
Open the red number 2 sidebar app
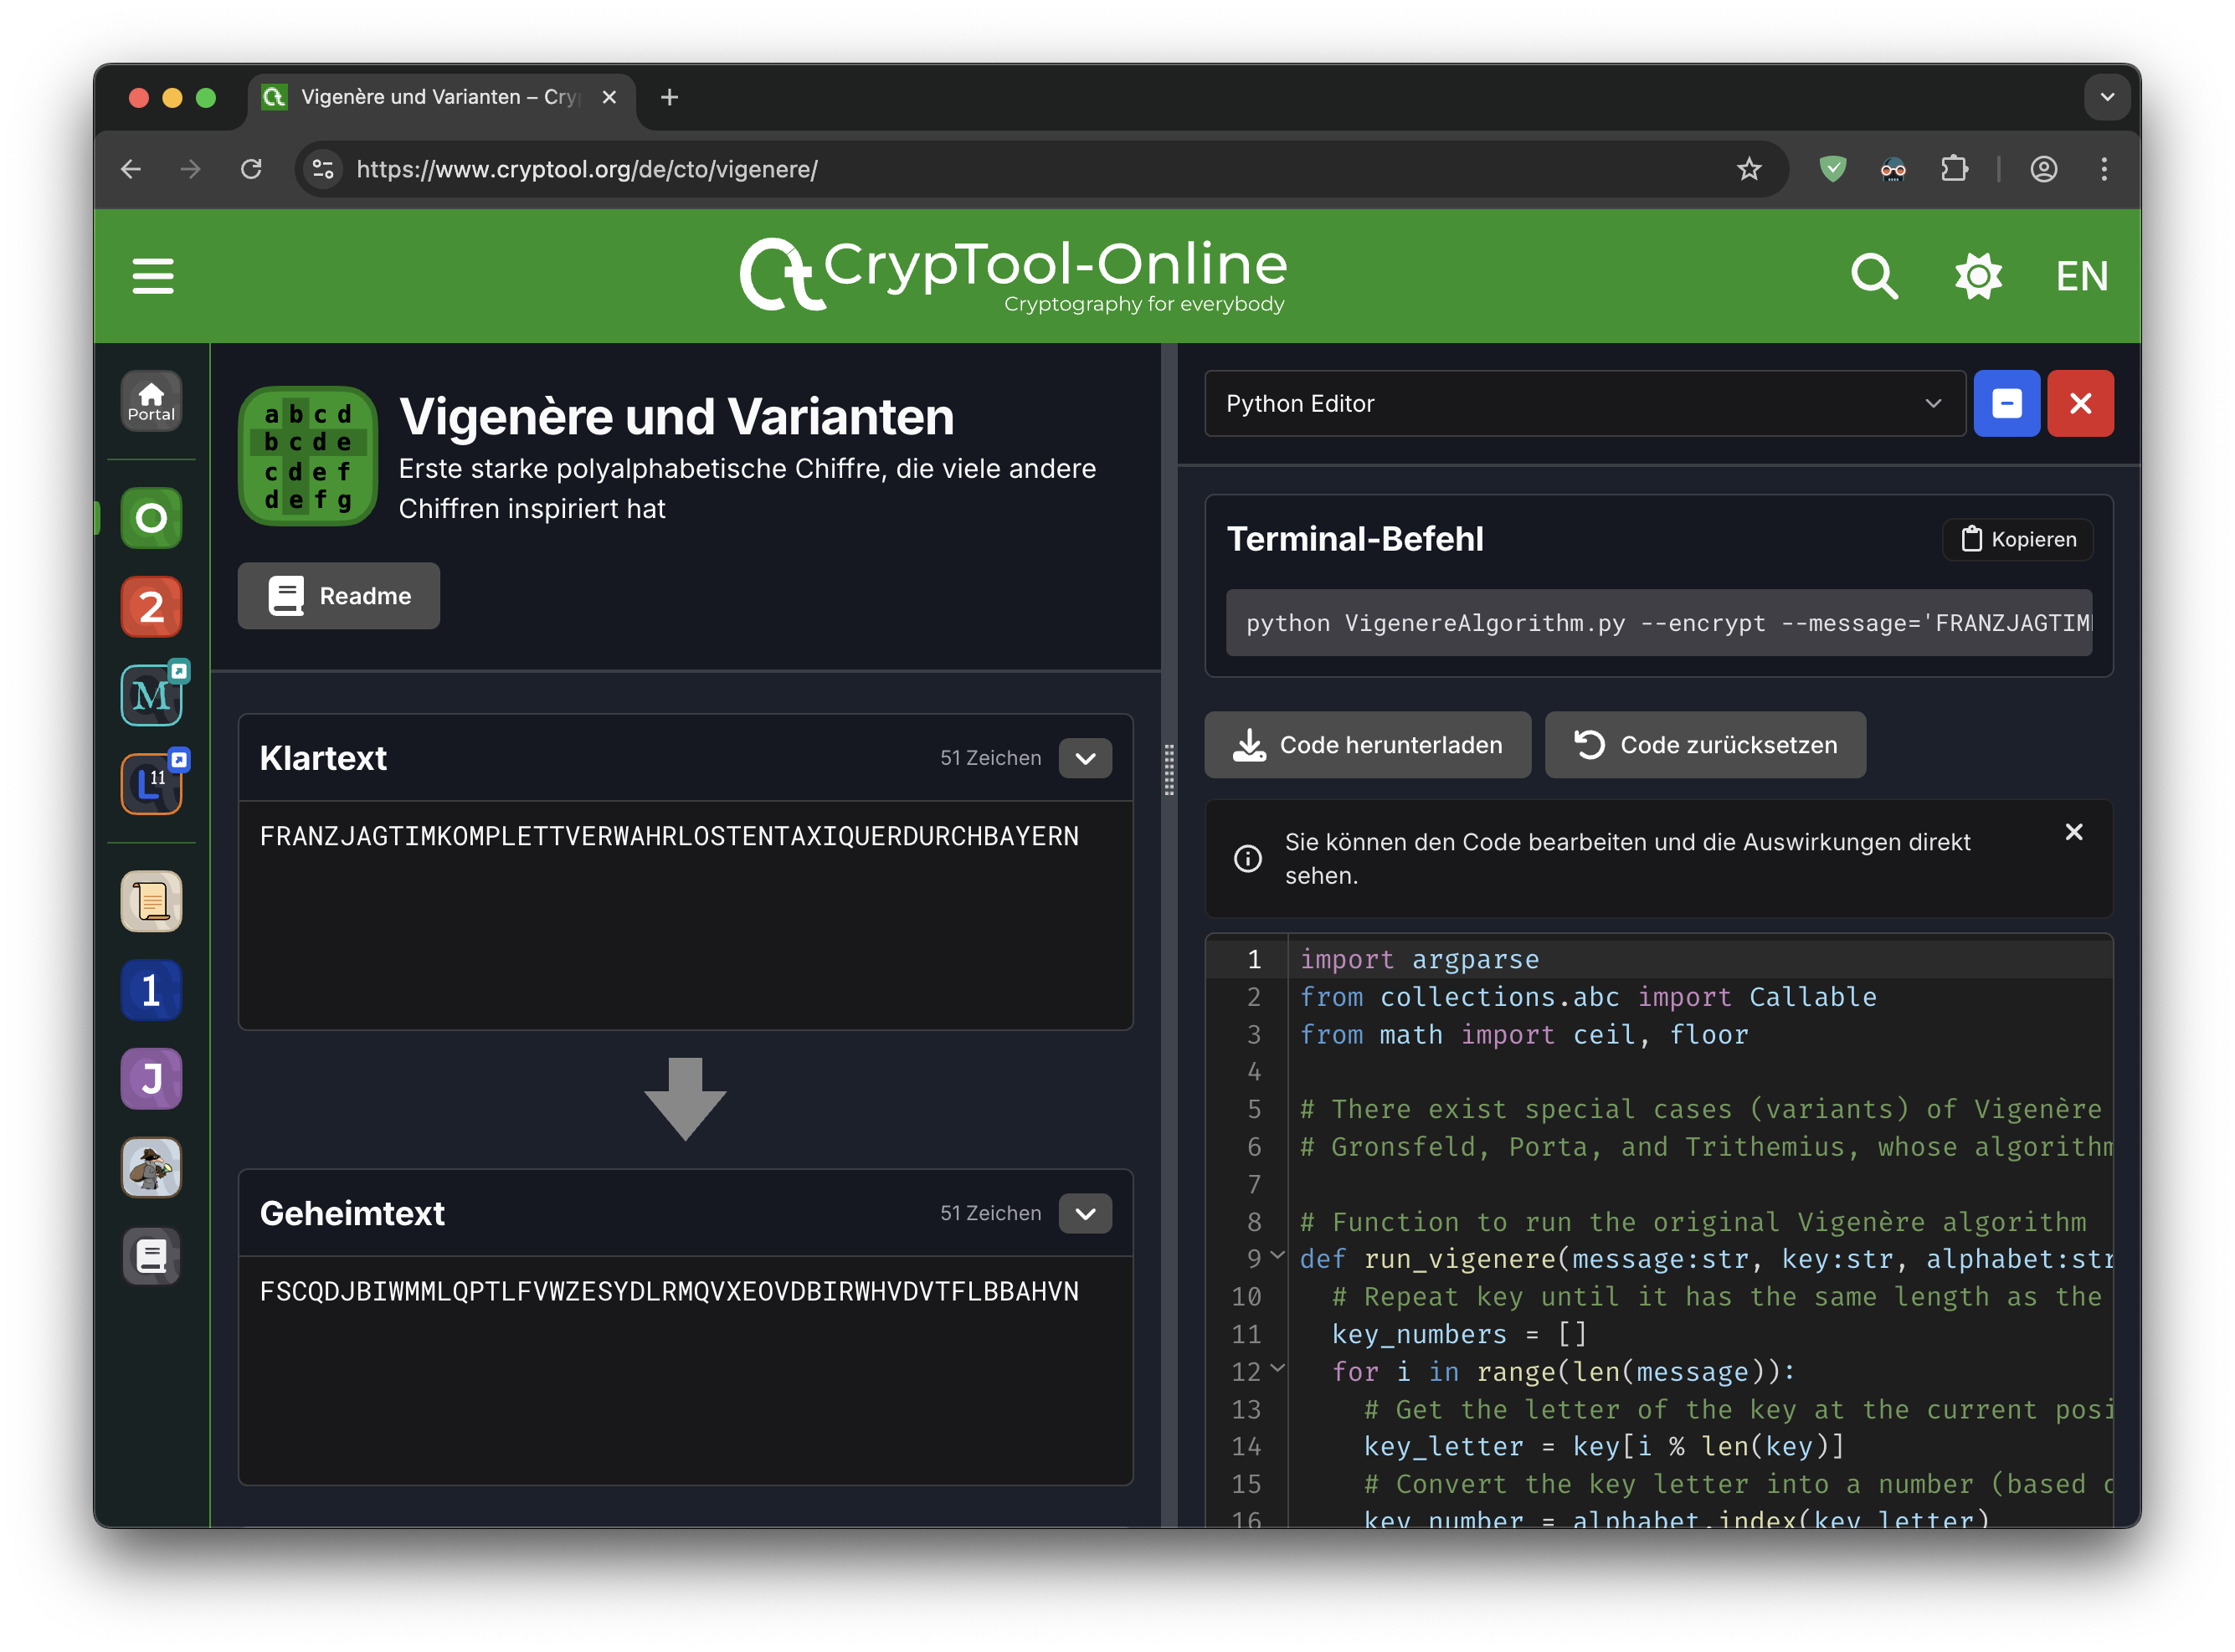coord(151,607)
